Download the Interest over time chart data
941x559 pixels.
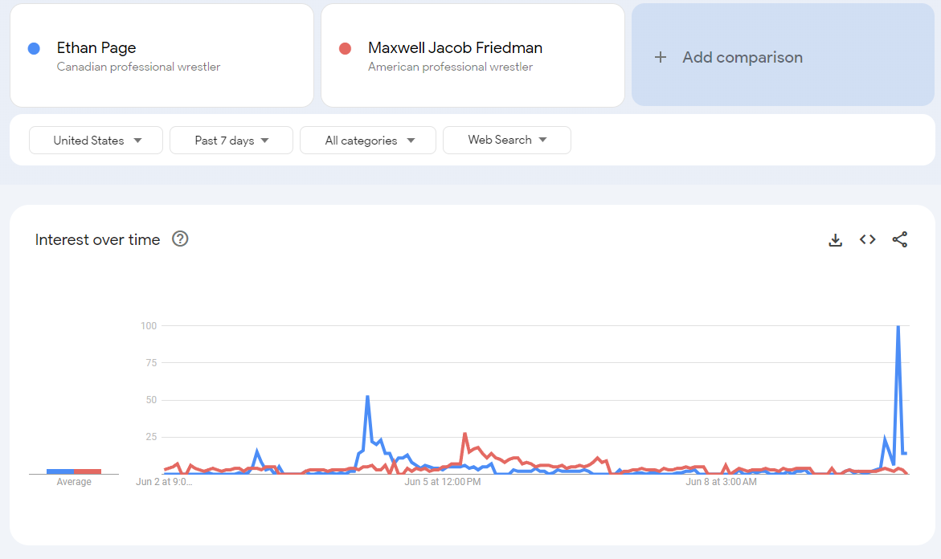pyautogui.click(x=836, y=239)
